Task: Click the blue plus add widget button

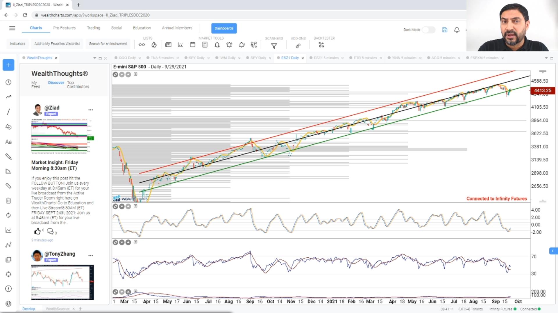Action: 8,65
